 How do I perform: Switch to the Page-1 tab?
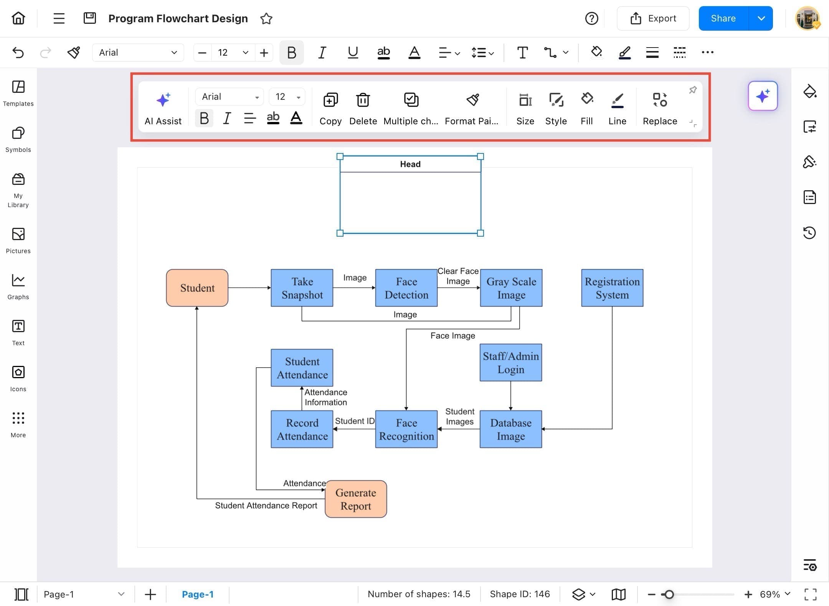tap(198, 594)
